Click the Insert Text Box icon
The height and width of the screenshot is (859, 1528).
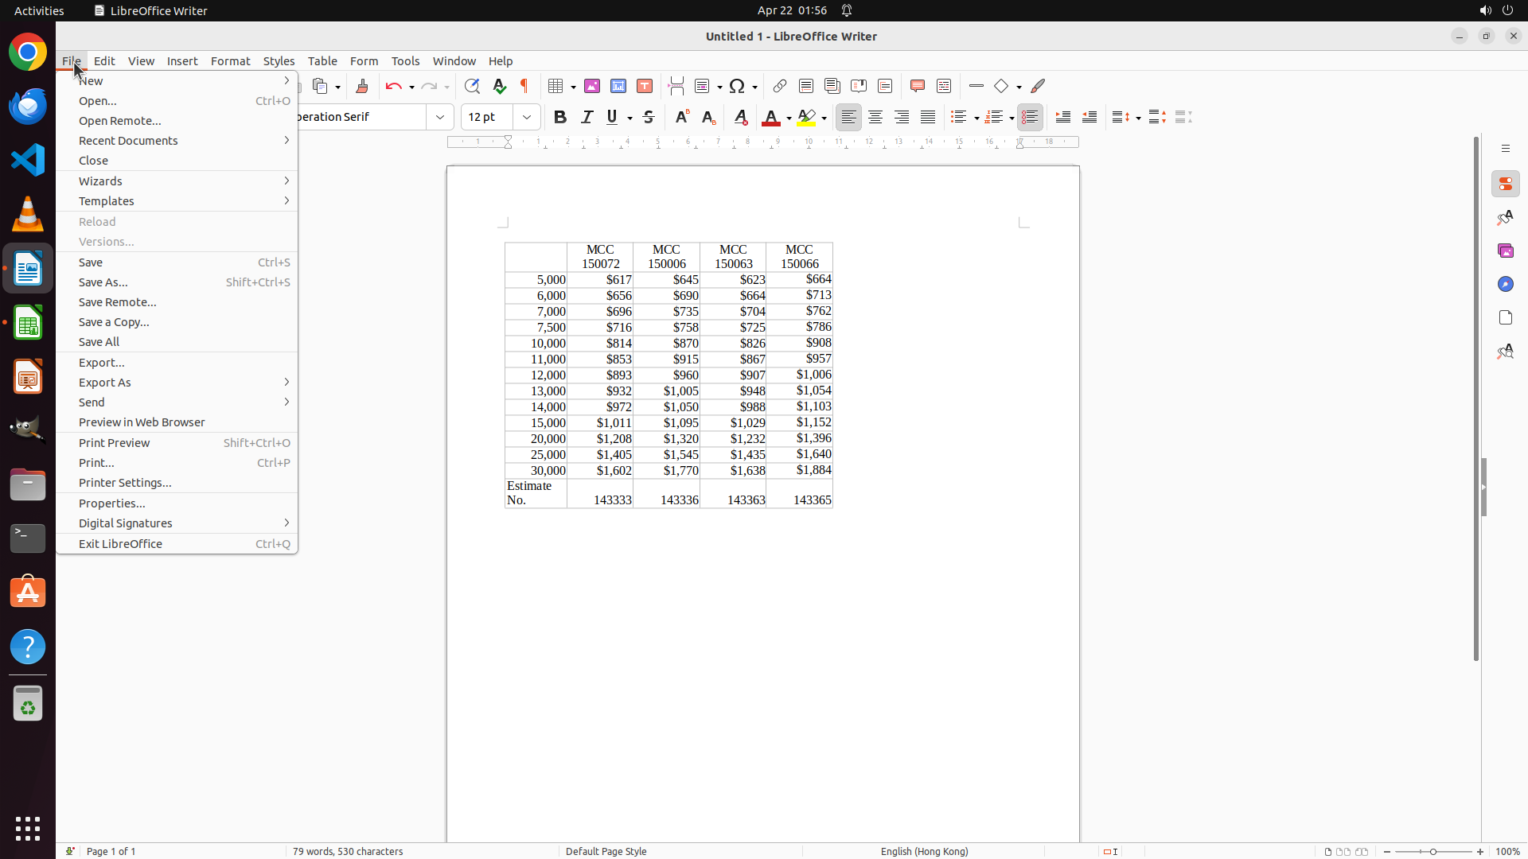[x=645, y=86]
